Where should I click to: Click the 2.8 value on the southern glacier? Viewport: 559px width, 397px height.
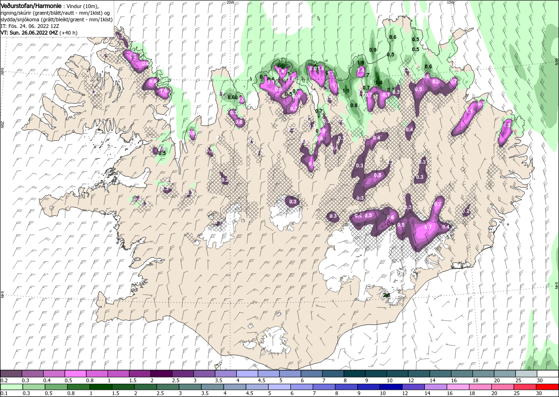click(387, 295)
